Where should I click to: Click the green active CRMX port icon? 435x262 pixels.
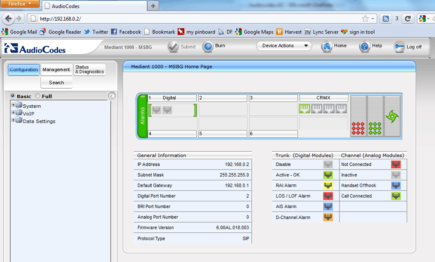305,109
